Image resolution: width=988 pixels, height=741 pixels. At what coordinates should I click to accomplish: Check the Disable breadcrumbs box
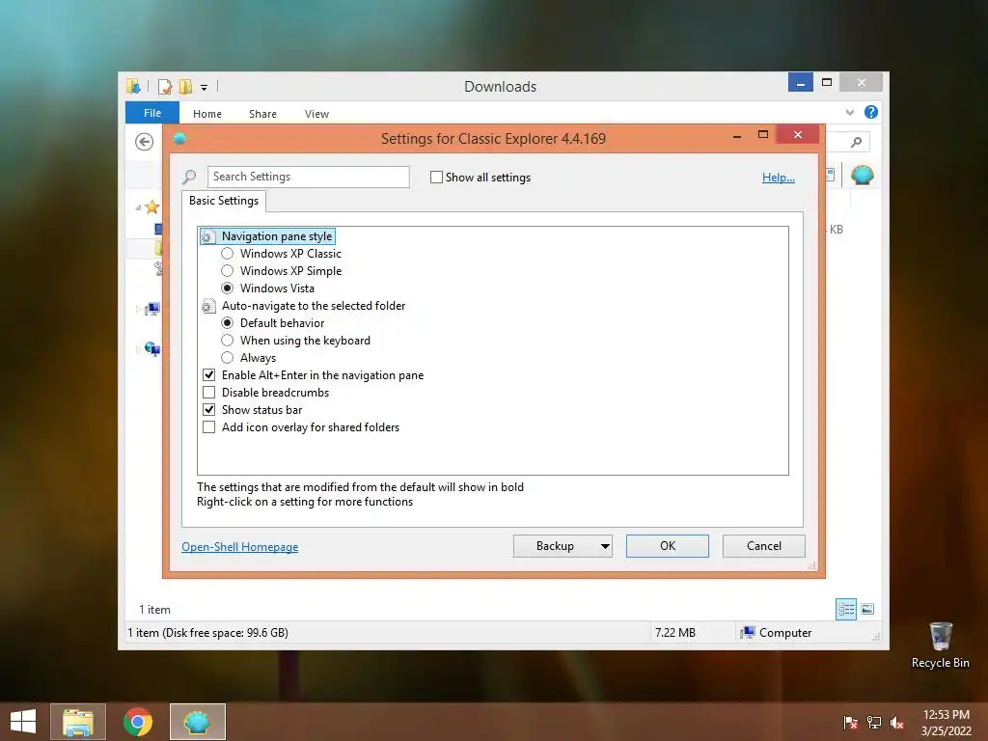209,393
